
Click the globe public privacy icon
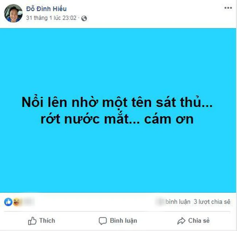coord(85,18)
